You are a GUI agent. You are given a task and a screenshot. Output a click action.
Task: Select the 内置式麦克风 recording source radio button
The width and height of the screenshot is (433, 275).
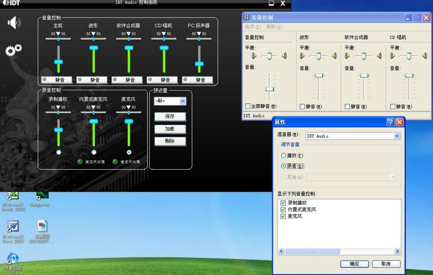pos(94,152)
